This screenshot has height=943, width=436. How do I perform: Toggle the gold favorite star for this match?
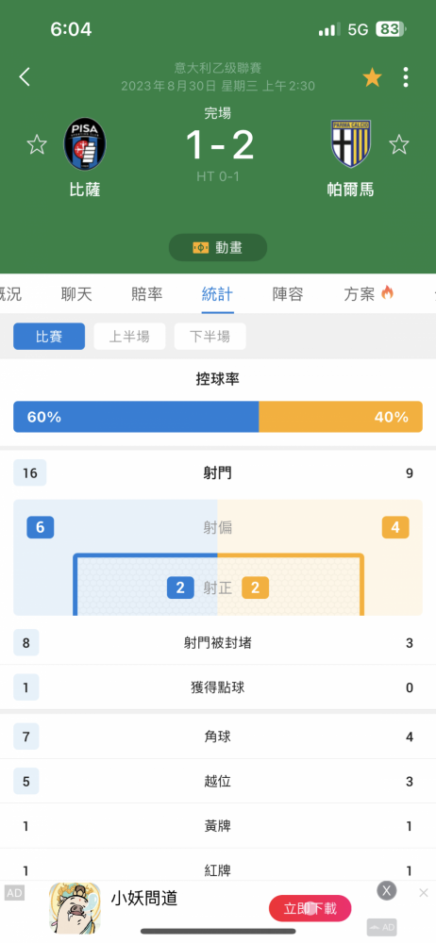point(372,77)
